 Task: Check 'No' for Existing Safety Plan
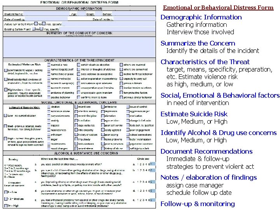[34, 29]
